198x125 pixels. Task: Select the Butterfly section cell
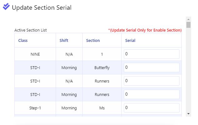tap(102, 67)
